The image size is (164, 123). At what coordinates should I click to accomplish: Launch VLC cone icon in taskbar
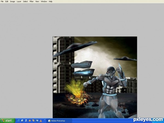pos(41,121)
